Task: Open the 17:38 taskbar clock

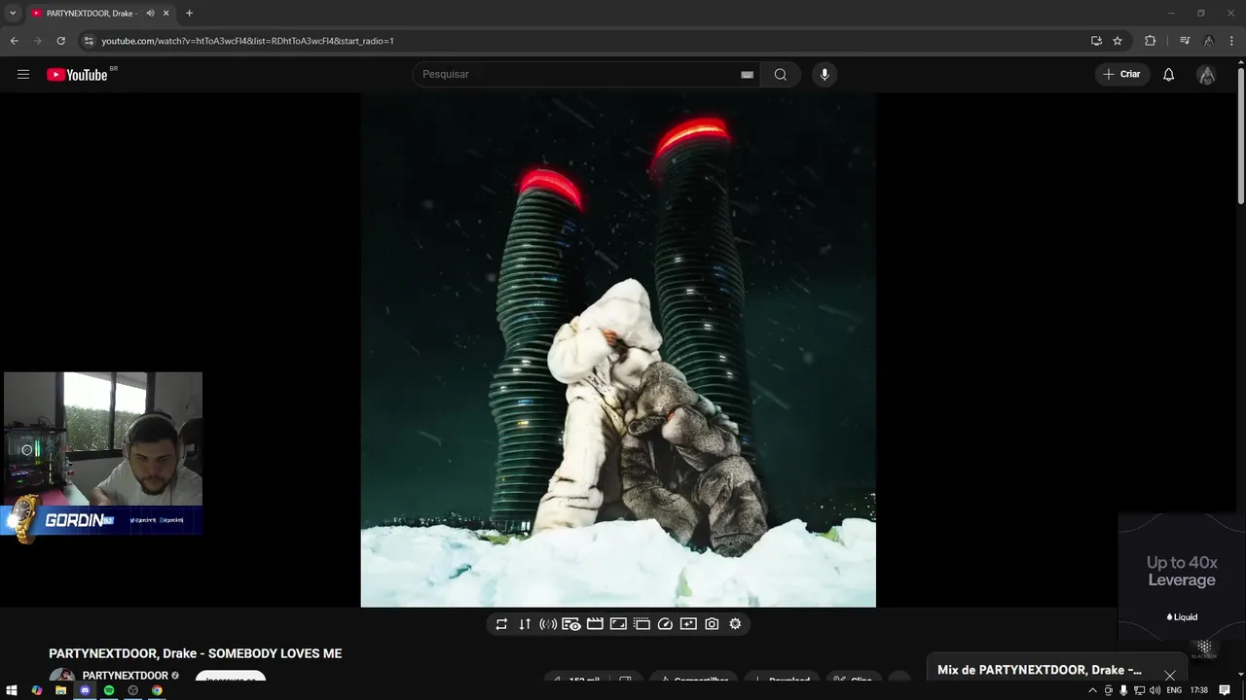Action: coord(1198,690)
